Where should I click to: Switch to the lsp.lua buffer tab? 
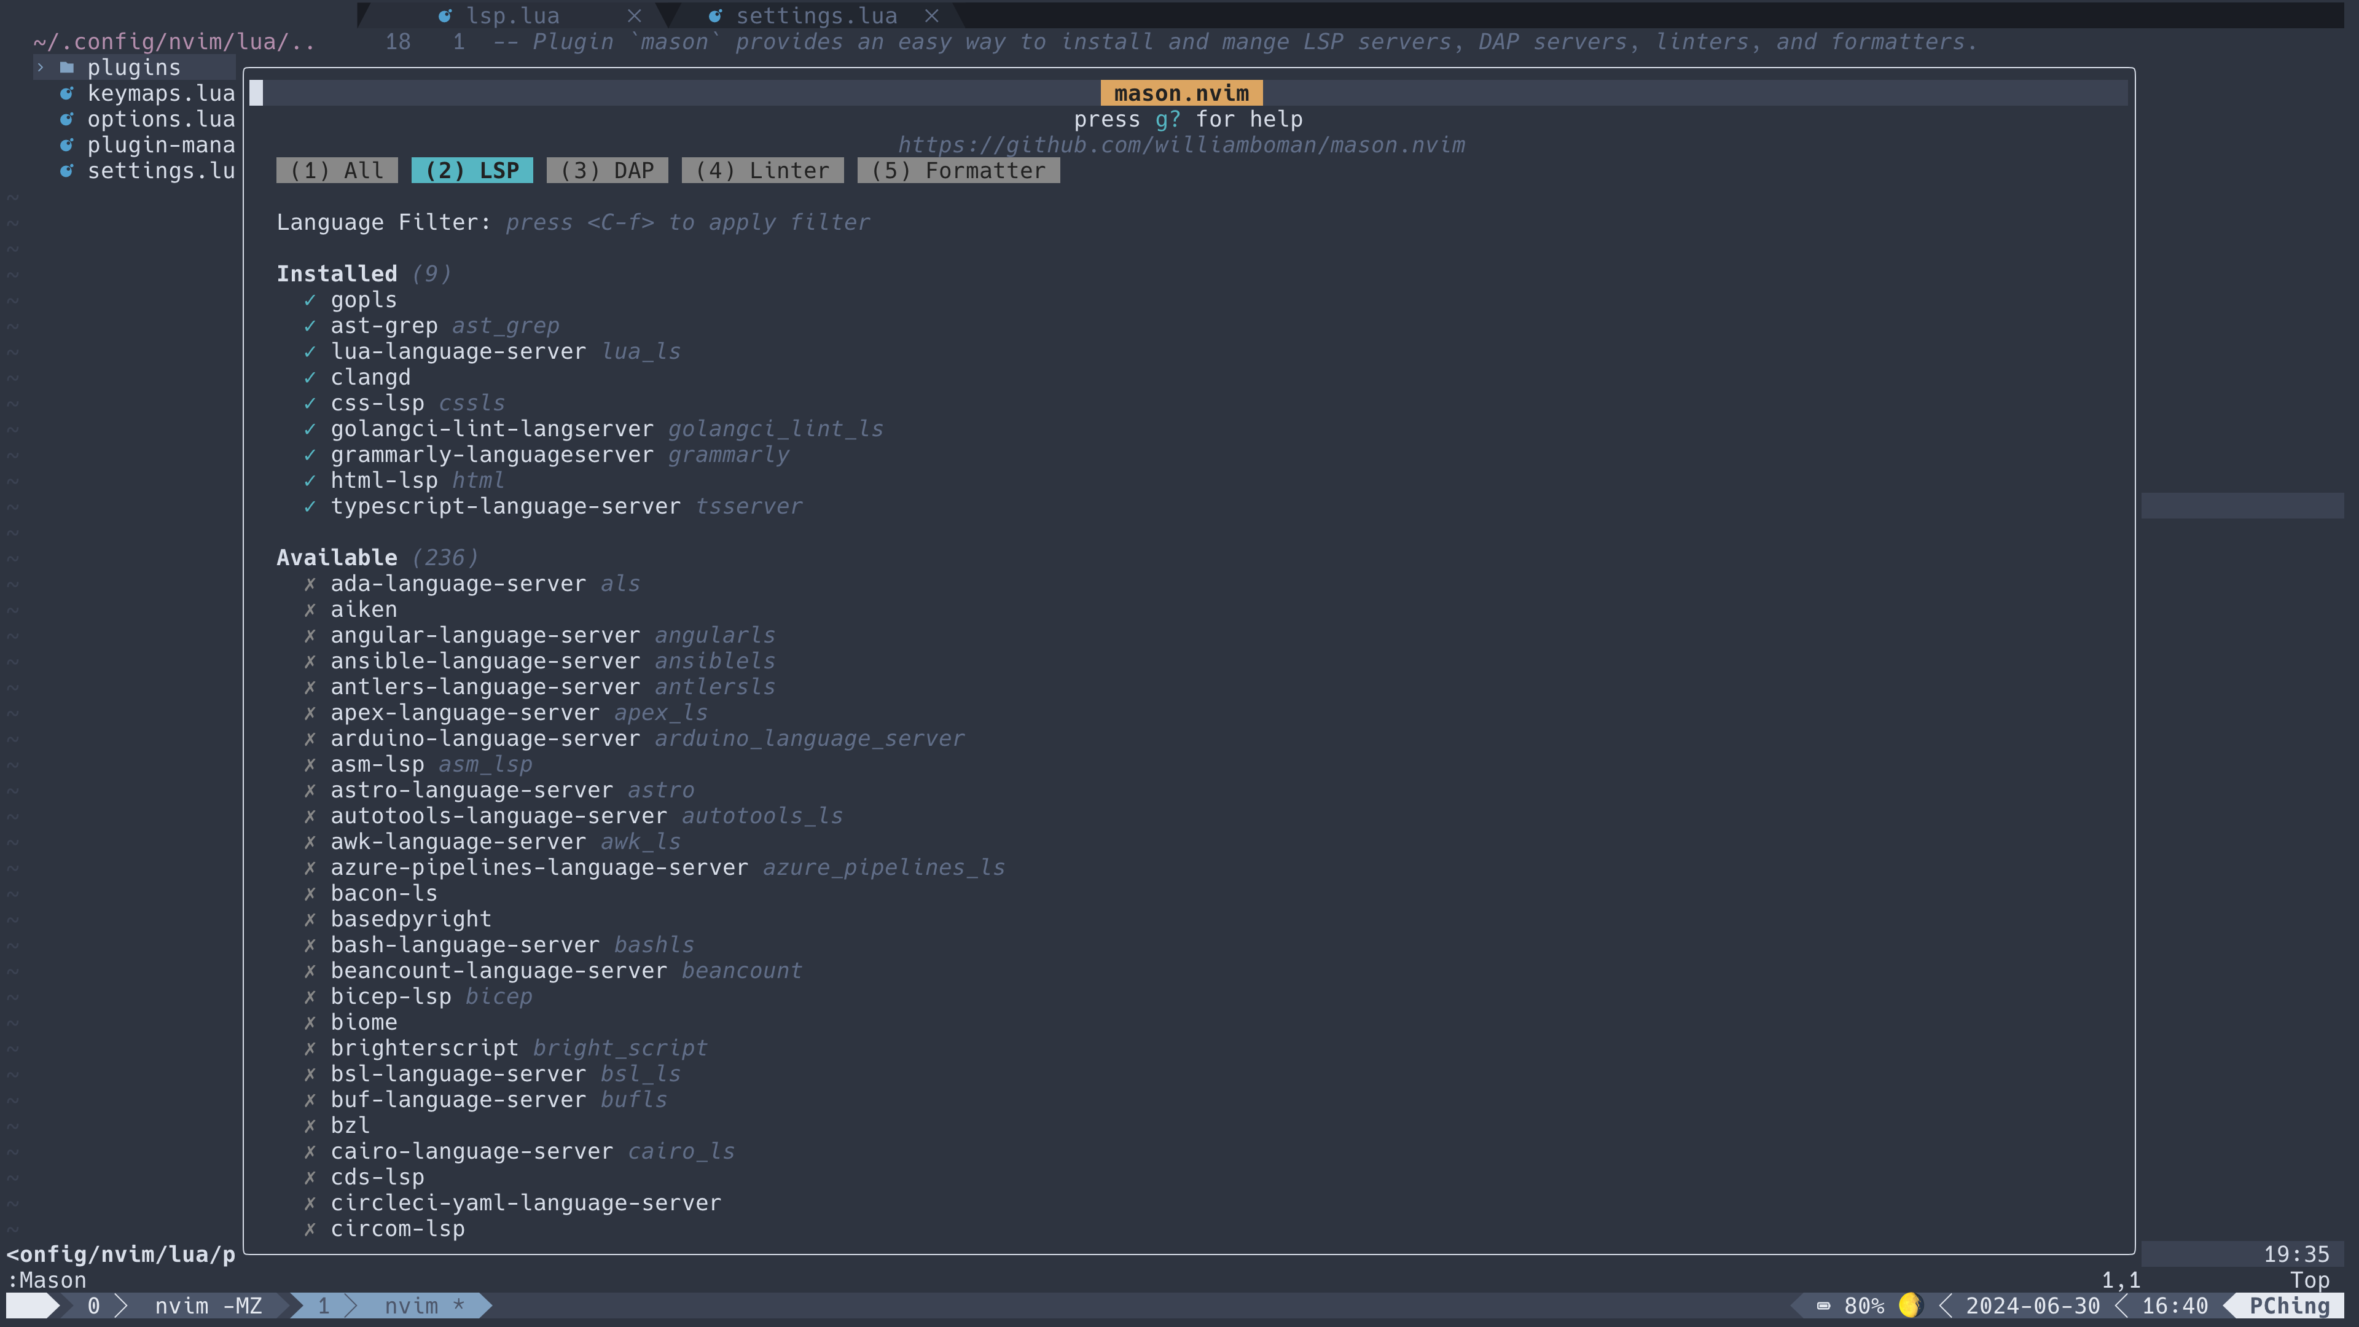tap(513, 15)
